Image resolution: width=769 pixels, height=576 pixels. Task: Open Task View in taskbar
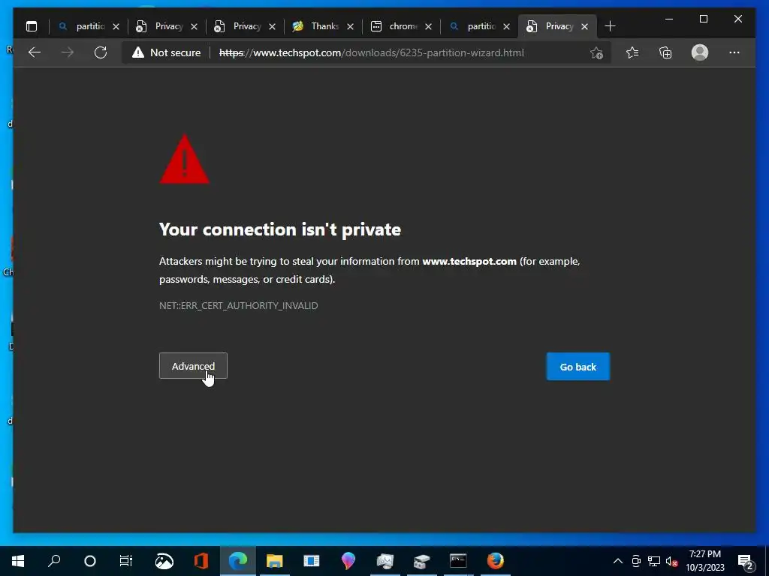126,561
